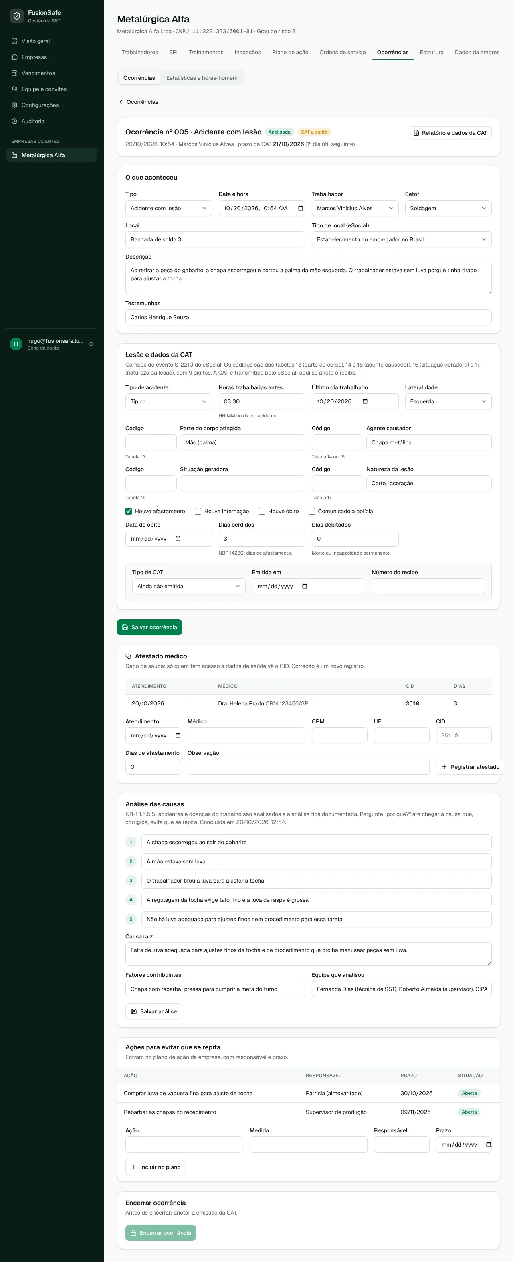This screenshot has width=513, height=1262.
Task: Switch to EPI tab
Action: click(173, 53)
